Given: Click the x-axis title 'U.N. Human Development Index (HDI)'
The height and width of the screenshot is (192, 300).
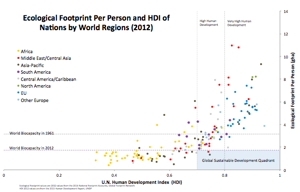Looking at the screenshot, I should pos(142,182).
